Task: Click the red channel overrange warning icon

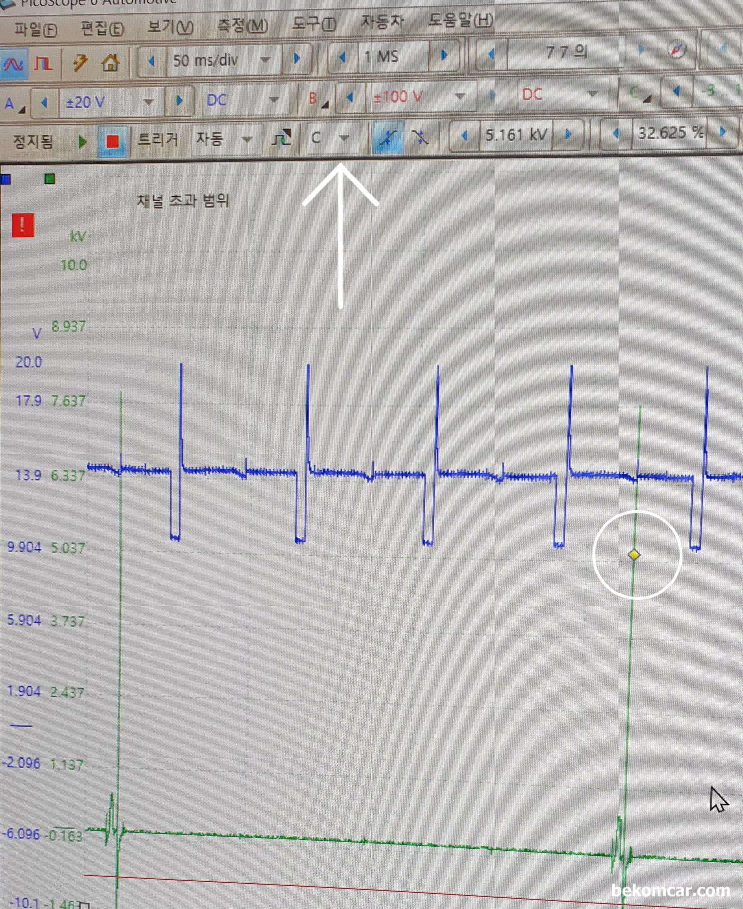Action: pos(23,225)
